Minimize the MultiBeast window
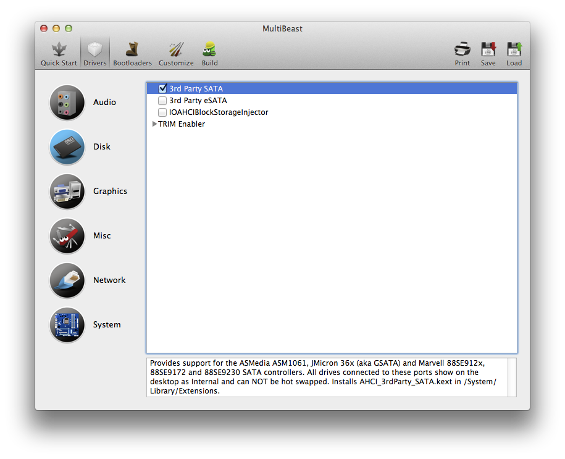The width and height of the screenshot is (565, 459). [56, 28]
